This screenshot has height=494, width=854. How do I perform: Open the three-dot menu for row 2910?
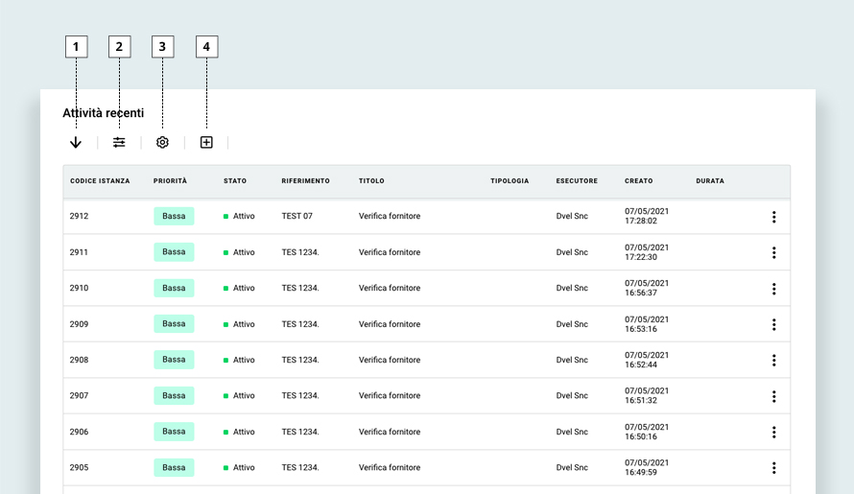pos(774,289)
